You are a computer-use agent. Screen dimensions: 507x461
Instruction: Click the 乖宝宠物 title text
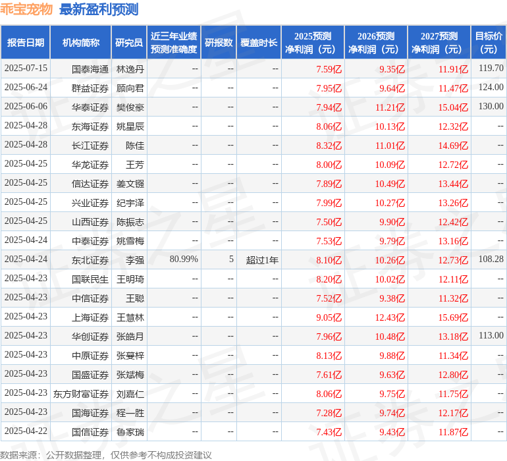[26, 9]
